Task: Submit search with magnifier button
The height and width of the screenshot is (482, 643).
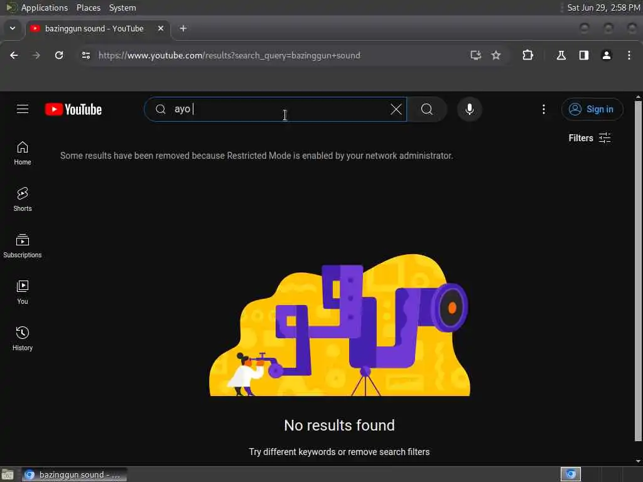Action: click(427, 109)
